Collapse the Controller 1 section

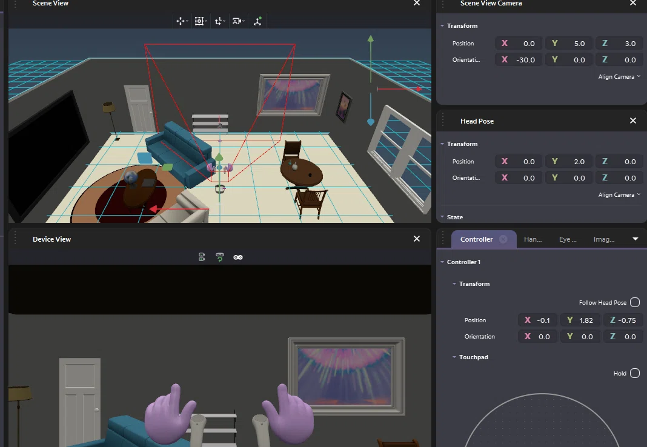[442, 262]
